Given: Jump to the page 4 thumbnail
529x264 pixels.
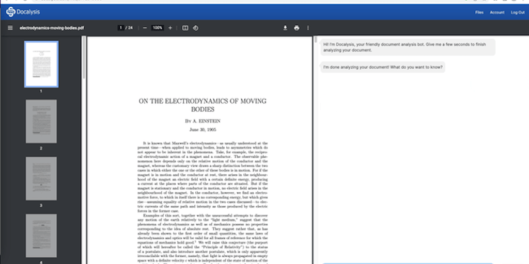Looking at the screenshot, I should [x=41, y=236].
